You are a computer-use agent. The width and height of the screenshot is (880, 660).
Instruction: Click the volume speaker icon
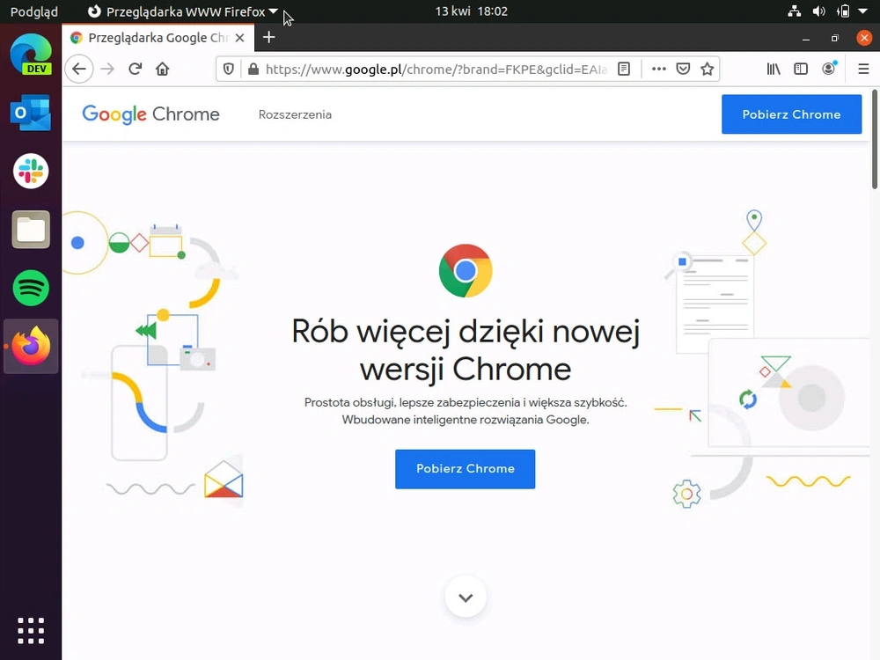pyautogui.click(x=818, y=11)
